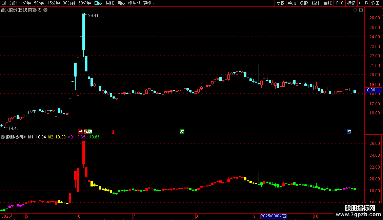
Task: Click the M3: 18.65 indicator value
Action: click(77, 137)
